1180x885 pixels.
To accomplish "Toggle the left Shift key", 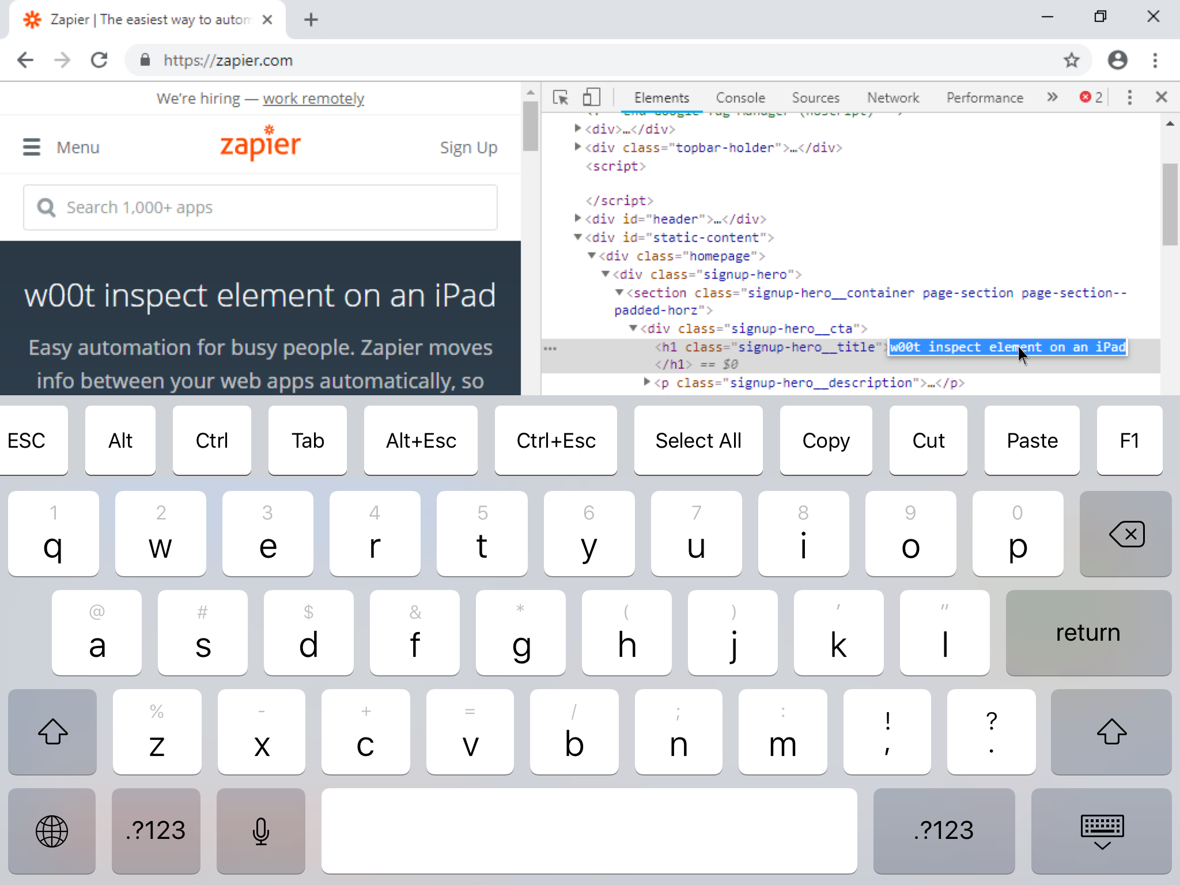I will click(52, 732).
